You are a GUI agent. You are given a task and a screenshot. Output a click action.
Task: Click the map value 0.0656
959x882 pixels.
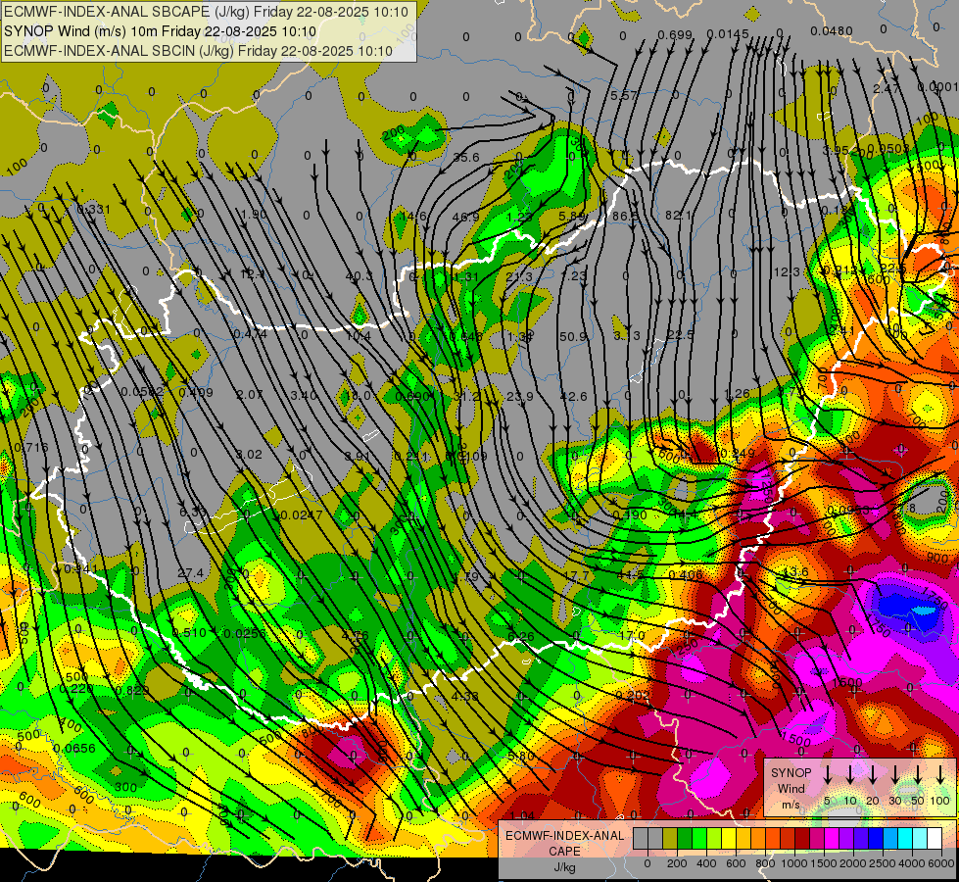click(74, 748)
